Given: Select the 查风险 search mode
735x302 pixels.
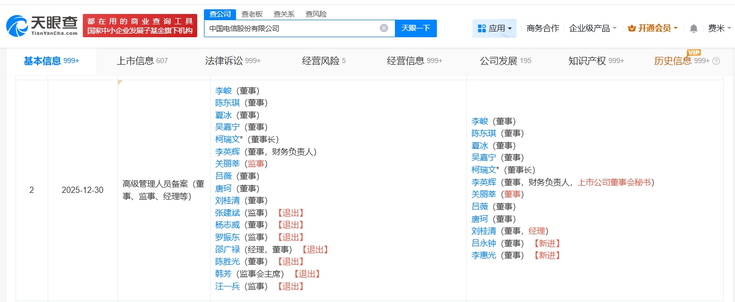Looking at the screenshot, I should click(316, 14).
